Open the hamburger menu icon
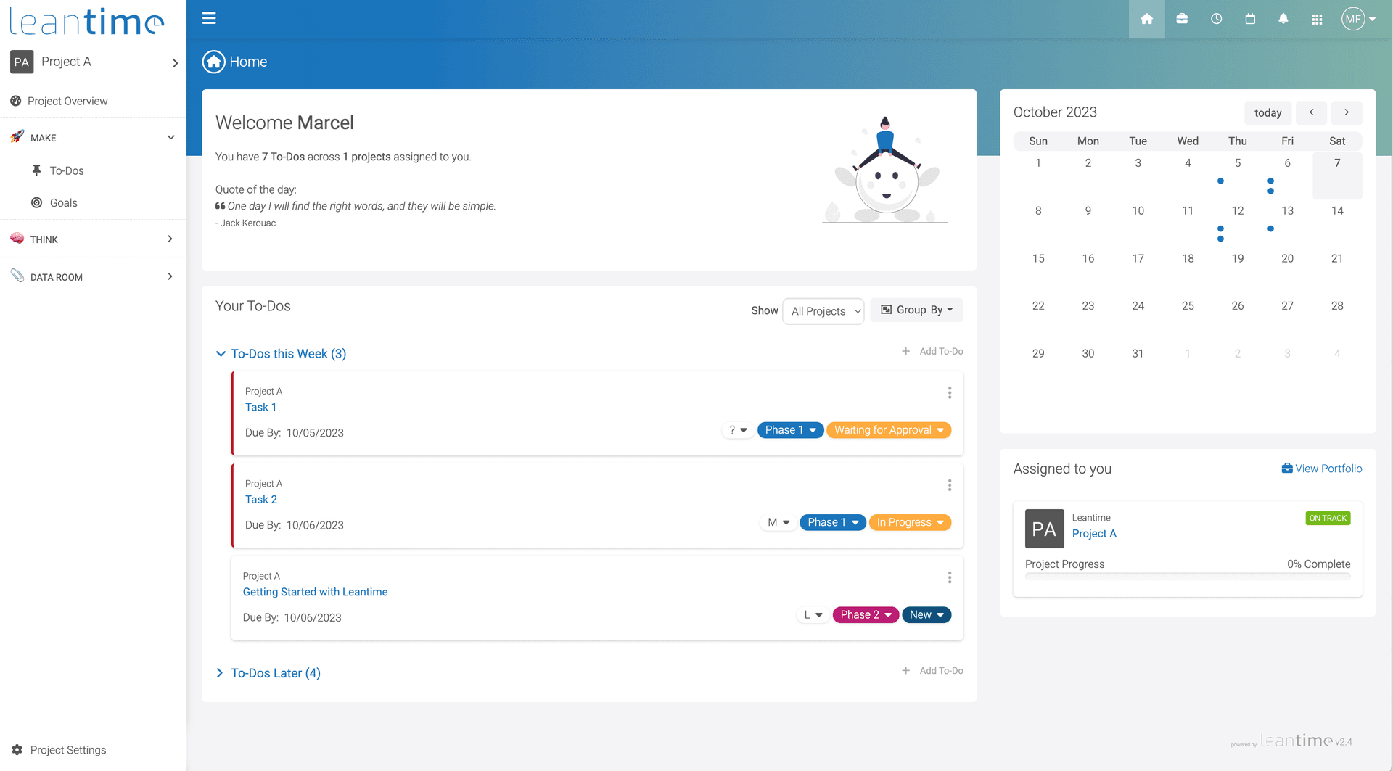Viewport: 1393px width, 771px height. pyautogui.click(x=209, y=18)
